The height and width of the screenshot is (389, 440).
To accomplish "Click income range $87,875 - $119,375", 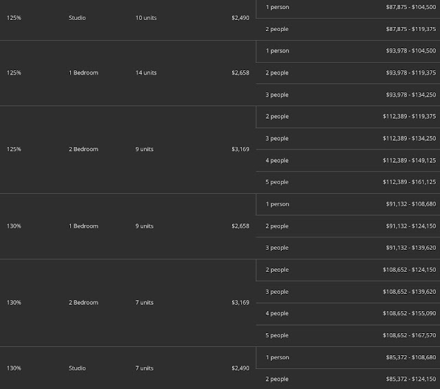I will pyautogui.click(x=411, y=29).
